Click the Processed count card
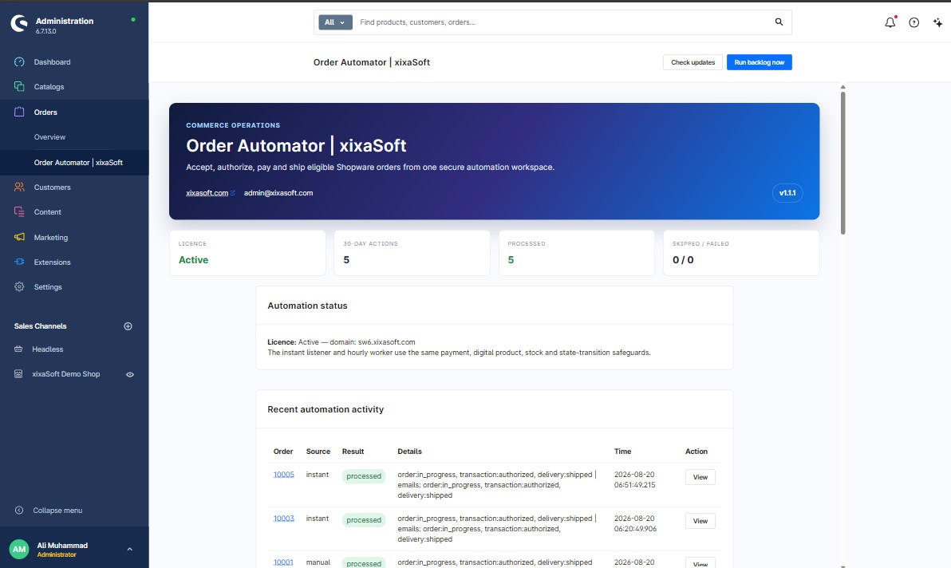The width and height of the screenshot is (951, 568). pos(576,253)
